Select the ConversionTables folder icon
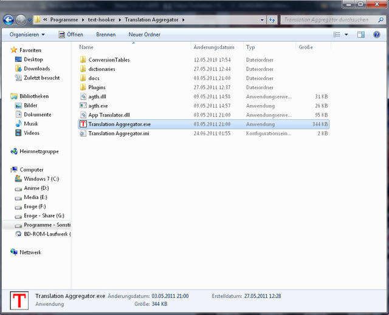Screen dimensions: 389x315 [83, 59]
